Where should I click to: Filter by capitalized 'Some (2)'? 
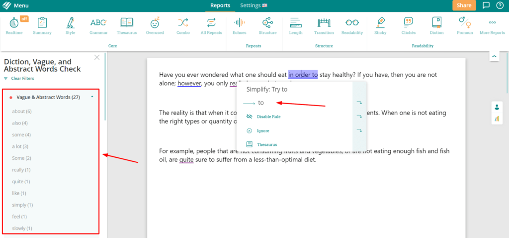coord(21,158)
